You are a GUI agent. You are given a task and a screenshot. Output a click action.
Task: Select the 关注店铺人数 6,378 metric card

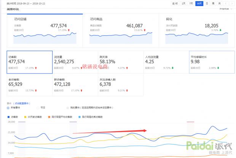tap(121, 85)
